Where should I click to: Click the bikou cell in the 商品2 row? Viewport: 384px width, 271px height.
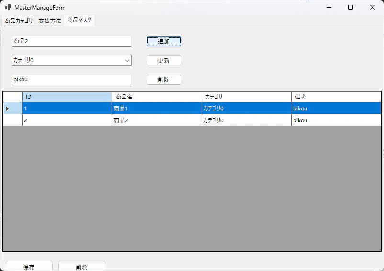click(x=336, y=120)
